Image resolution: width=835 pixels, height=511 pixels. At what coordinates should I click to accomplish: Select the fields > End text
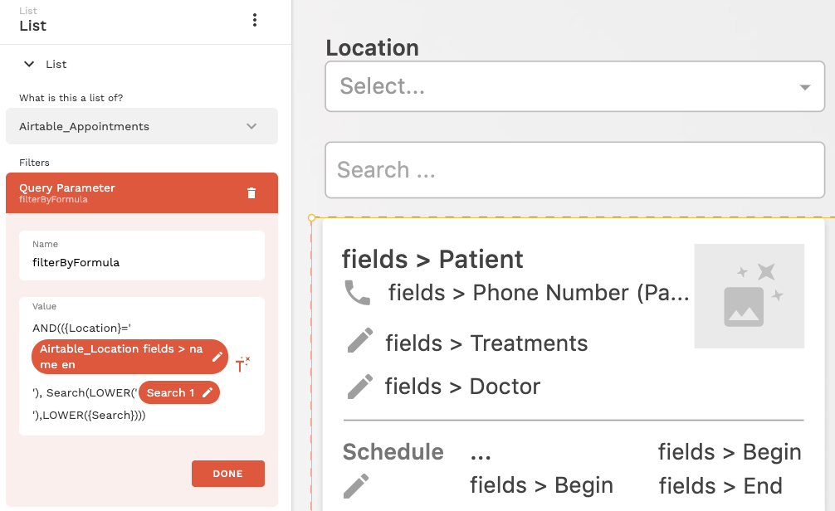[720, 485]
